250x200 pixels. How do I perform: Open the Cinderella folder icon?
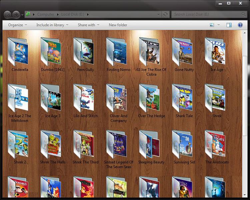[18, 52]
